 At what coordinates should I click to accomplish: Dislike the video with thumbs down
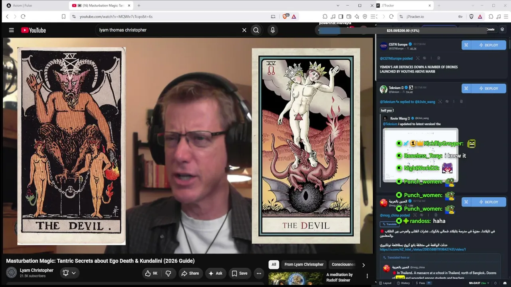pos(168,273)
